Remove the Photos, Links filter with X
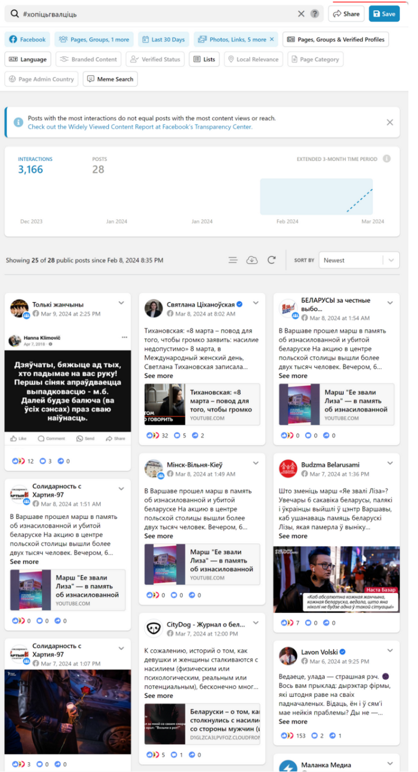 coord(272,40)
